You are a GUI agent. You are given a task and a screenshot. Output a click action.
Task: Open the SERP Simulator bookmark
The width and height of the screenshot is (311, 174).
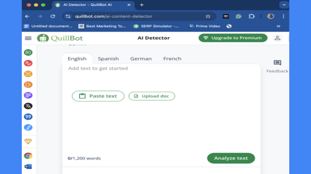point(156,26)
